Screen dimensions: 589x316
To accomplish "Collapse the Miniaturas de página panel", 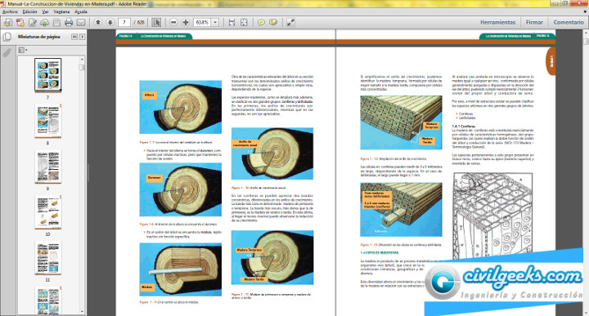I will pyautogui.click(x=74, y=37).
